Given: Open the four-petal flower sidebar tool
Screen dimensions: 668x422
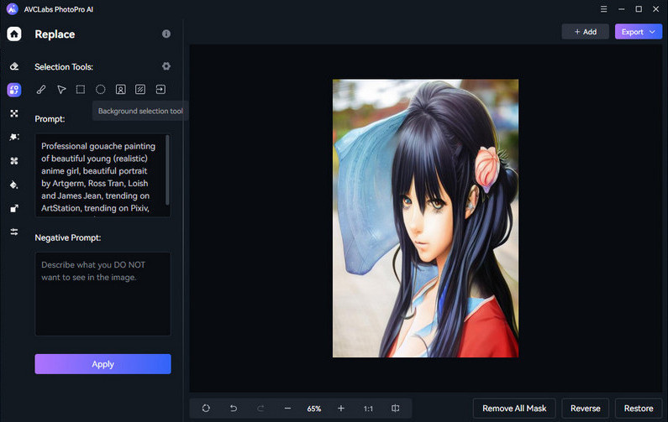Looking at the screenshot, I should point(14,161).
